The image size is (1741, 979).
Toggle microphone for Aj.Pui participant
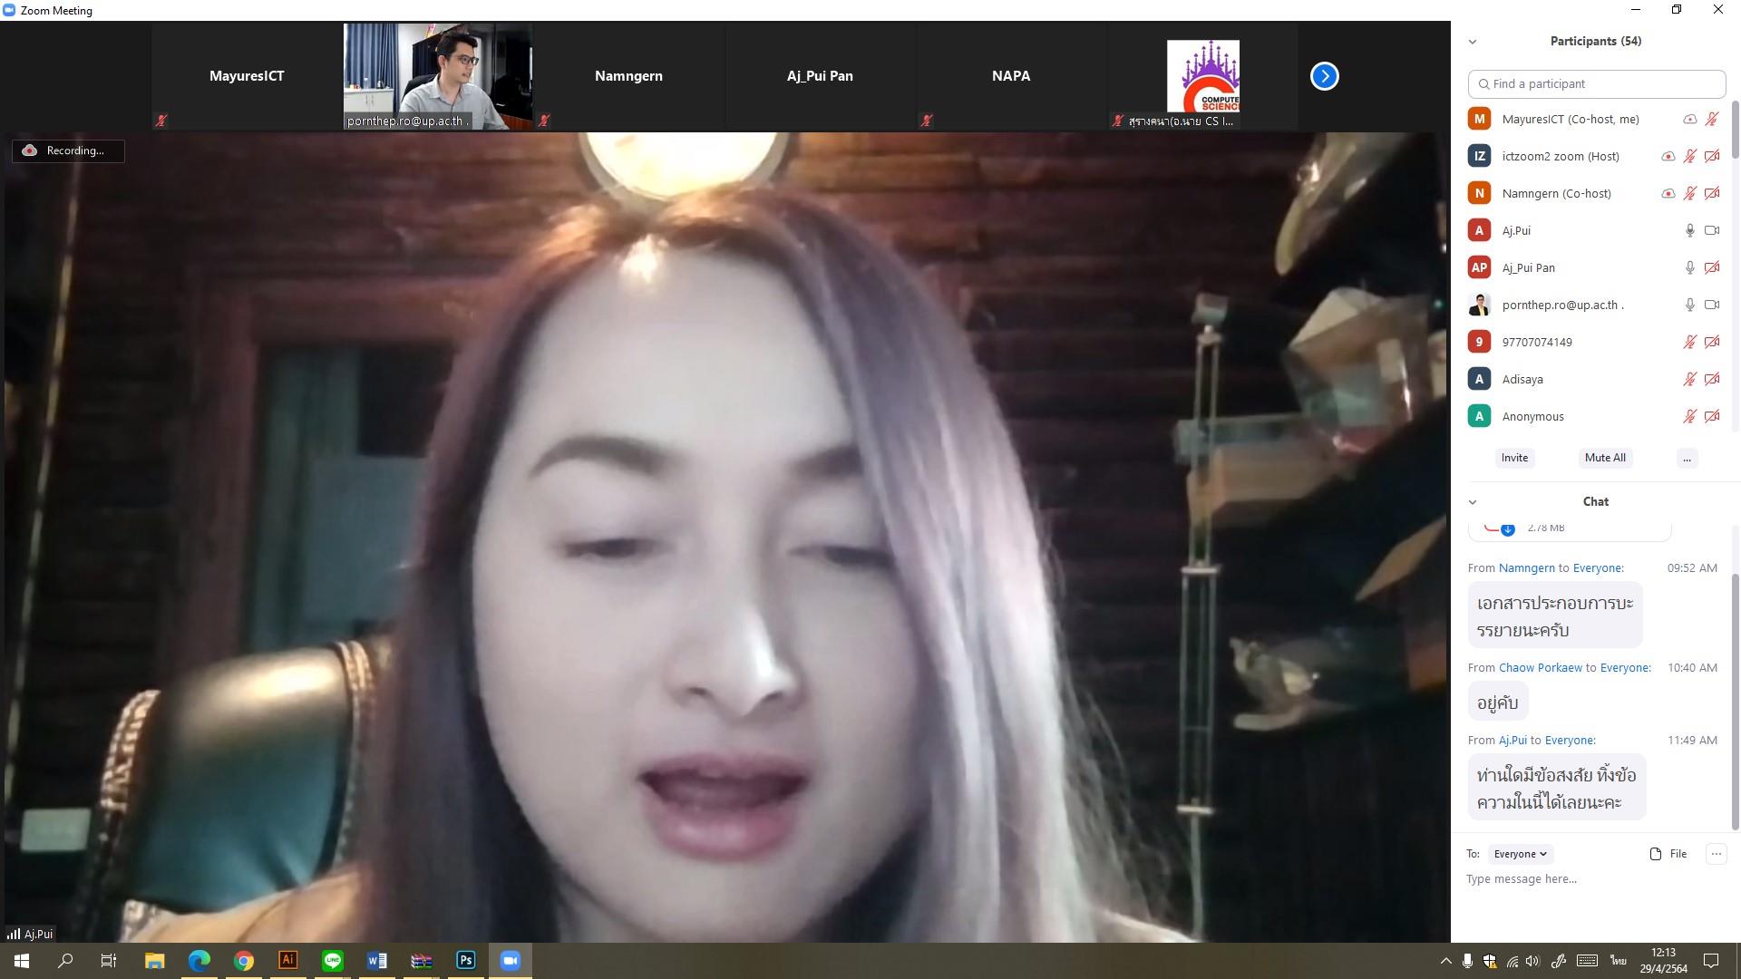(1689, 230)
